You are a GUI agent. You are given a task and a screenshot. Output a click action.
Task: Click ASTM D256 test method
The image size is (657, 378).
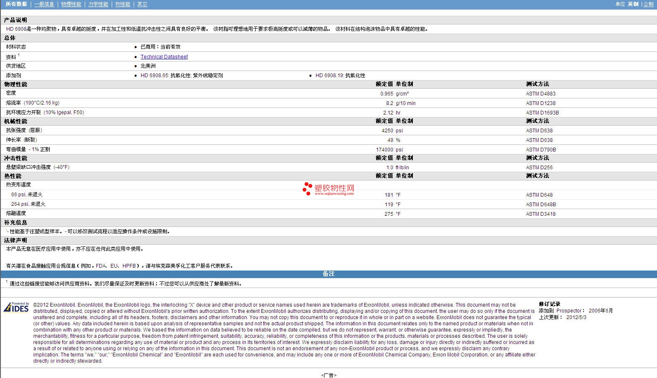(539, 168)
